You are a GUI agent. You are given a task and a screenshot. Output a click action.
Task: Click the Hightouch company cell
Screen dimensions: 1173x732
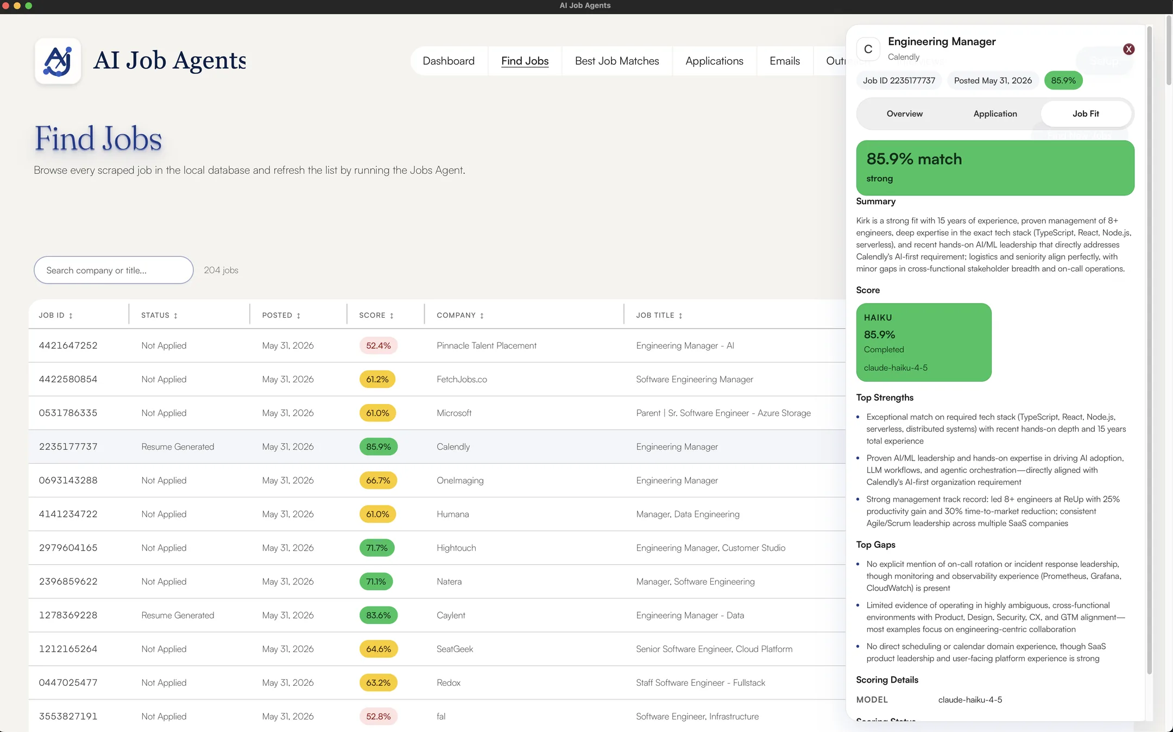click(456, 547)
